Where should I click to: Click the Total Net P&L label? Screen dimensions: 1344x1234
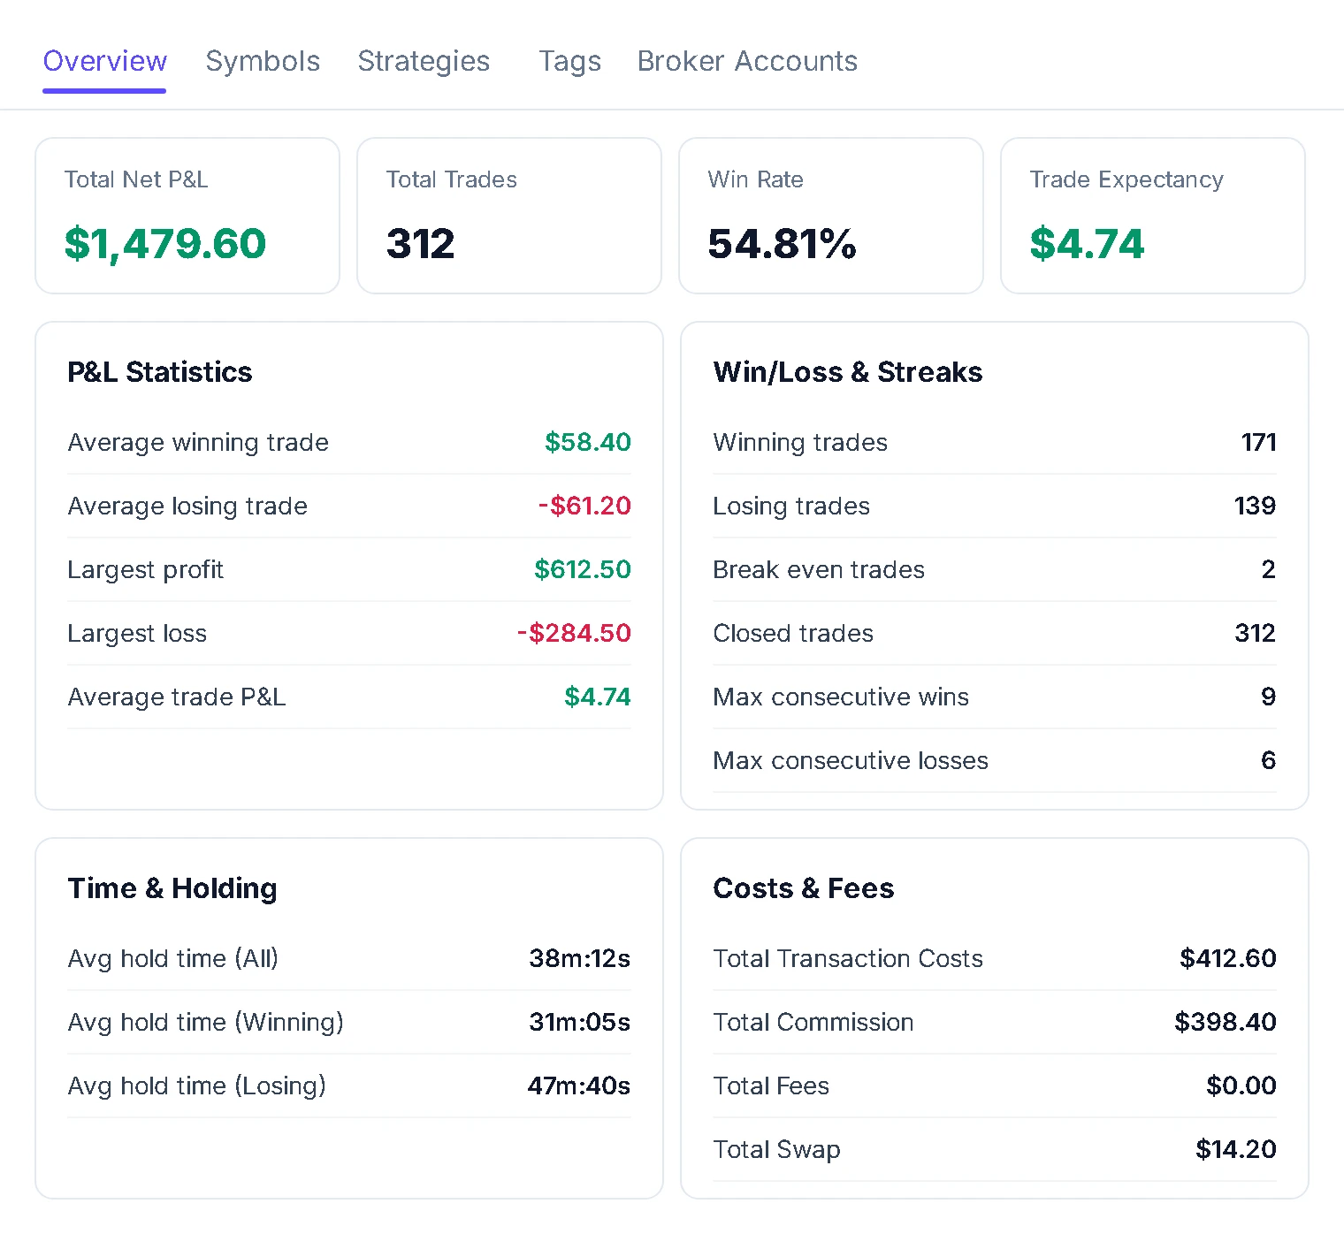[136, 179]
